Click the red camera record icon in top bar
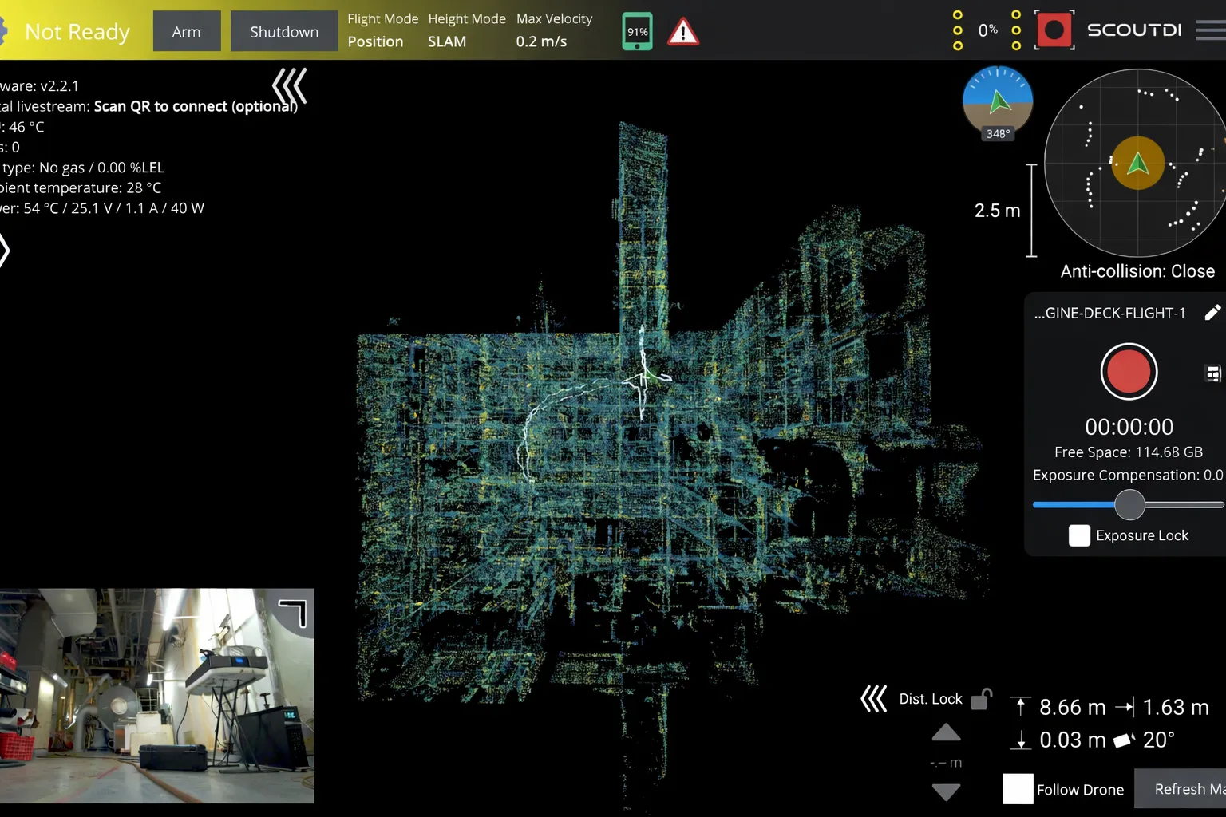Image resolution: width=1226 pixels, height=817 pixels. pos(1054,30)
